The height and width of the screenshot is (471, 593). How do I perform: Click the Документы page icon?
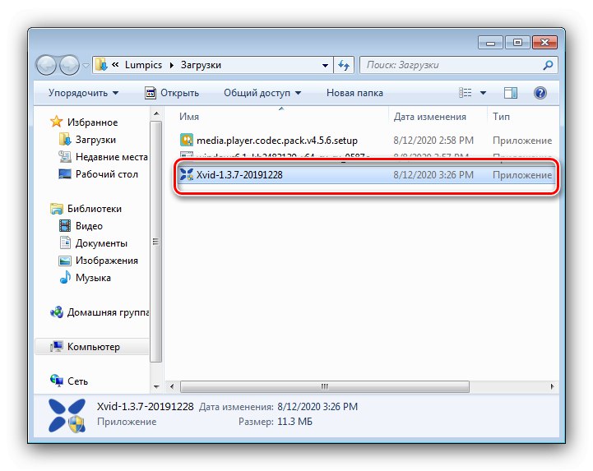tap(65, 242)
